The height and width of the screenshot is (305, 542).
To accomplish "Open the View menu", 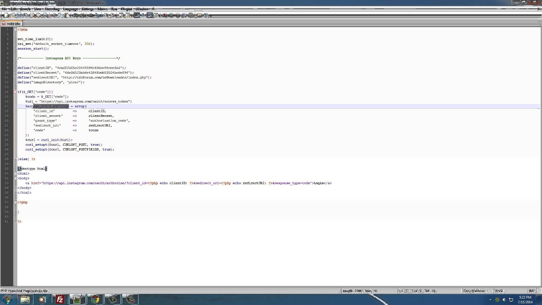I will click(x=37, y=9).
